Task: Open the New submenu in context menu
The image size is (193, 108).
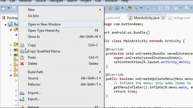Action: coord(61,10)
